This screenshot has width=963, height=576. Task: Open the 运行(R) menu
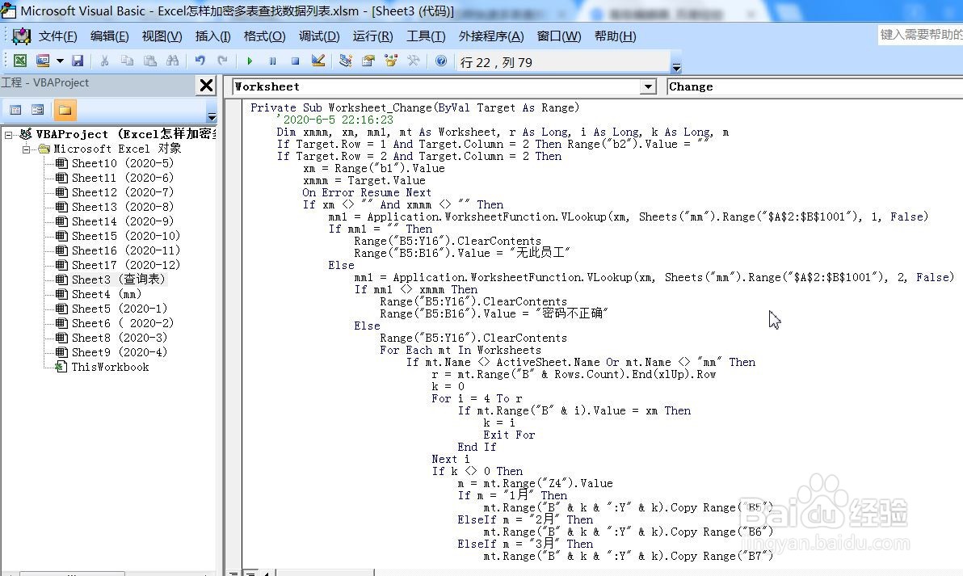372,36
